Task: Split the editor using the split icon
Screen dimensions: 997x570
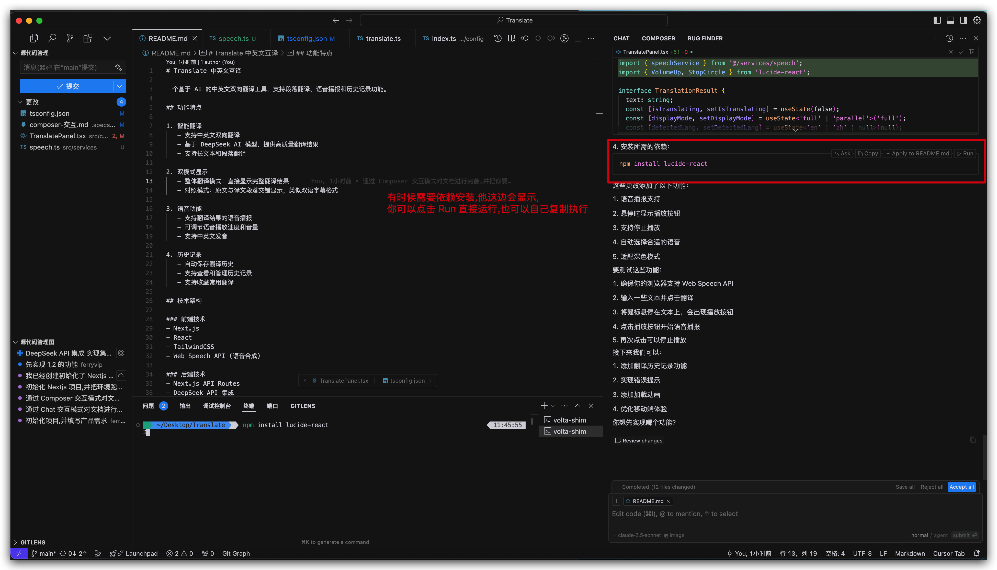Action: (x=578, y=38)
